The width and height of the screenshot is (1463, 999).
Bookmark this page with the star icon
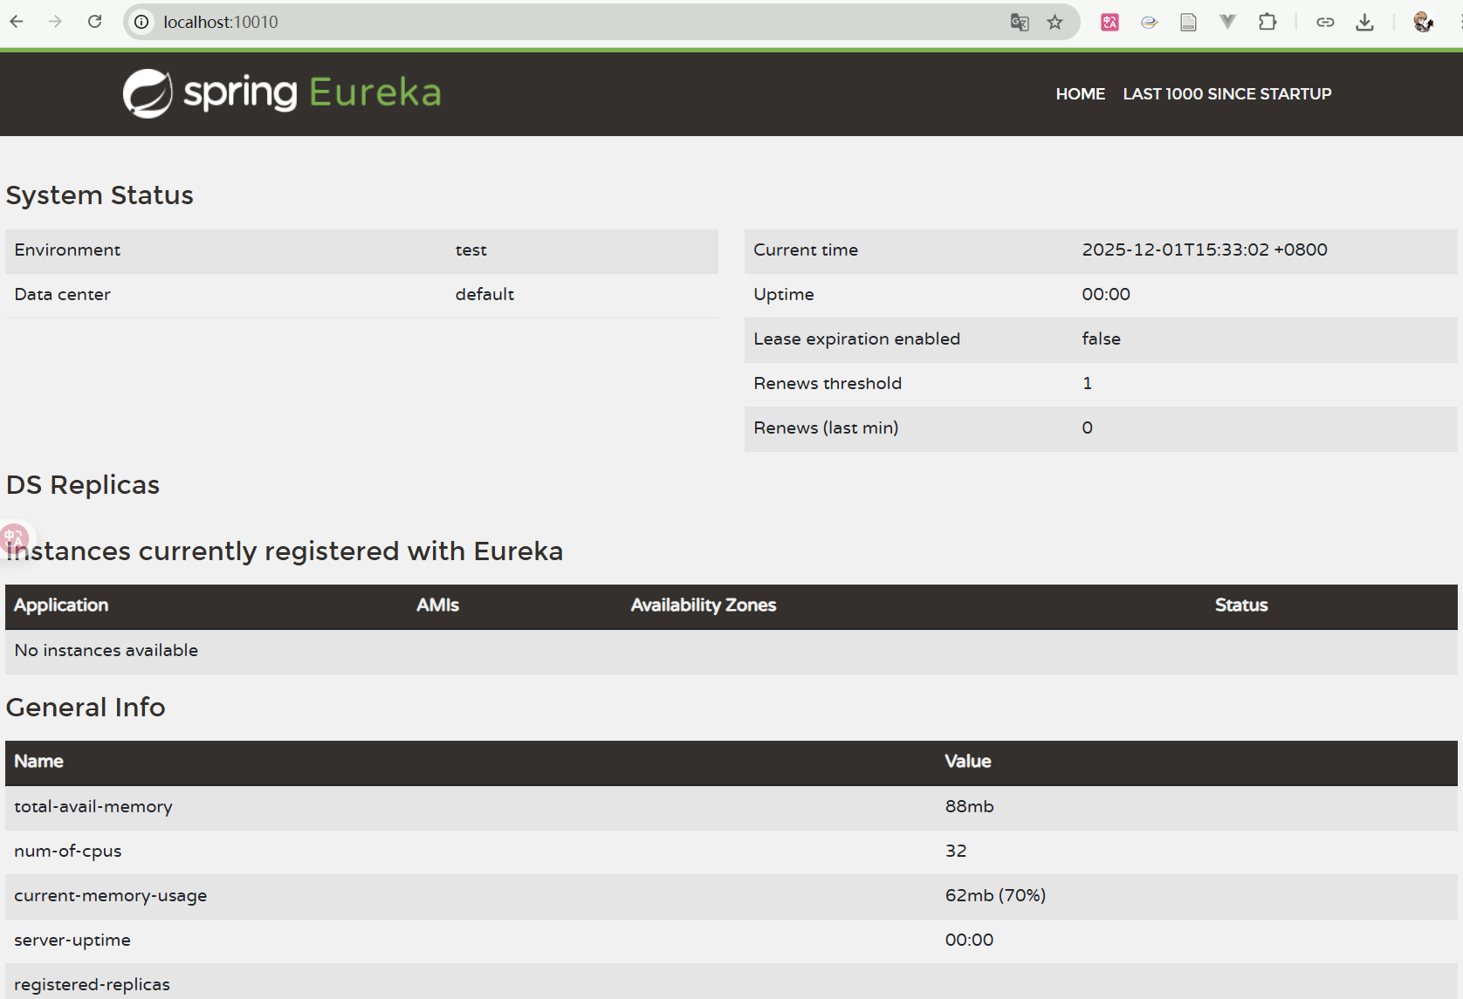pos(1055,22)
